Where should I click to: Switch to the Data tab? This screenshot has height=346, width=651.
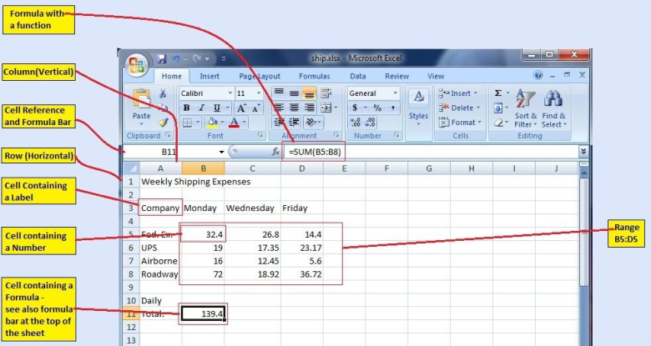357,77
